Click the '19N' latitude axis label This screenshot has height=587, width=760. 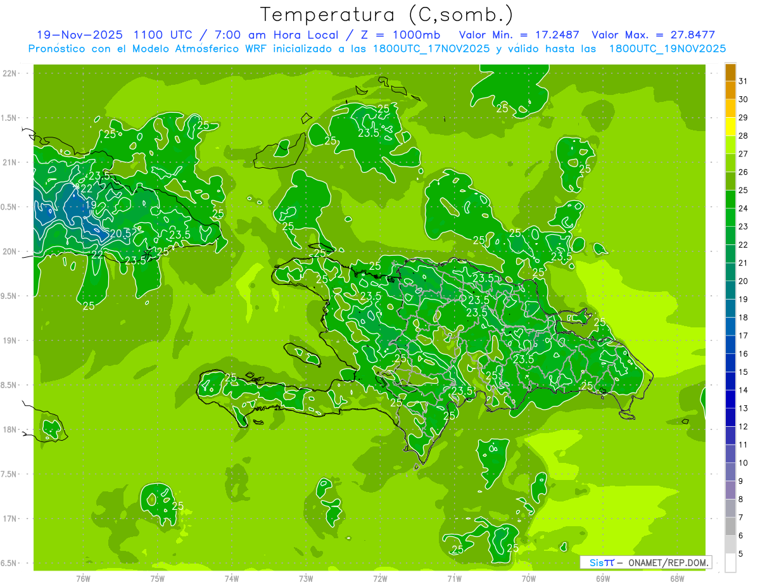9,341
